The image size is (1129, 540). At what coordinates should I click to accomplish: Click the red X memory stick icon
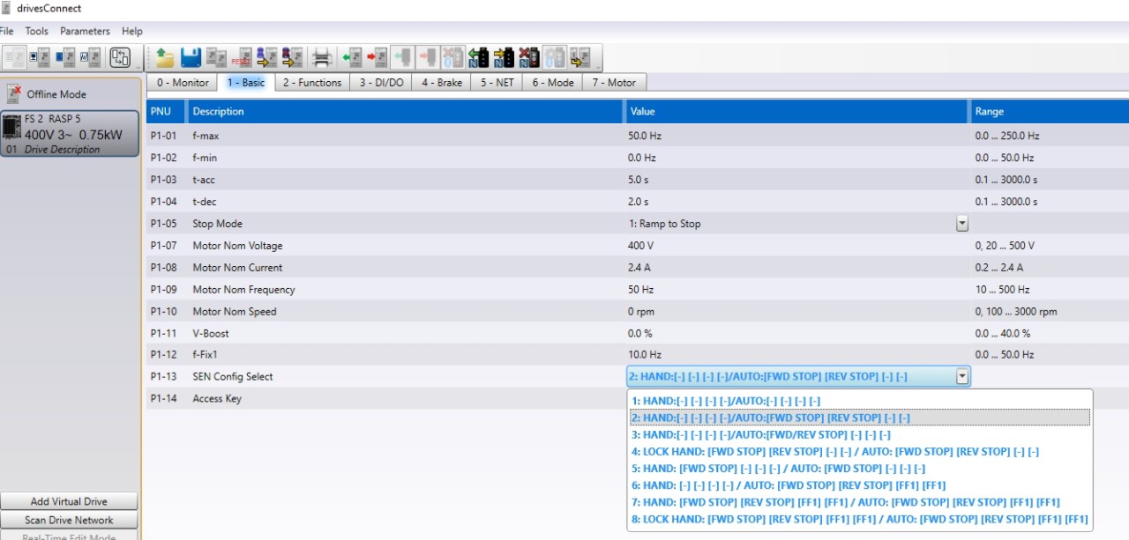tap(528, 58)
